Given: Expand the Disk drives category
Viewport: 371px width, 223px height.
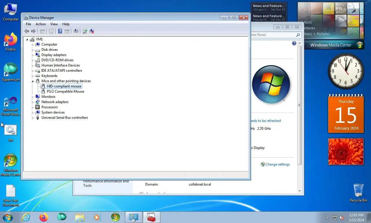Looking at the screenshot, I should (33, 50).
